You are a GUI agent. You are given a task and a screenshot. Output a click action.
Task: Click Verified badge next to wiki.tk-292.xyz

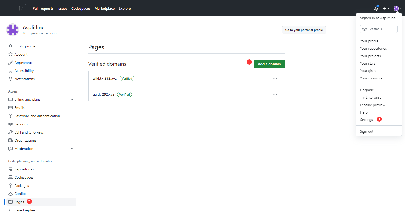click(x=127, y=78)
